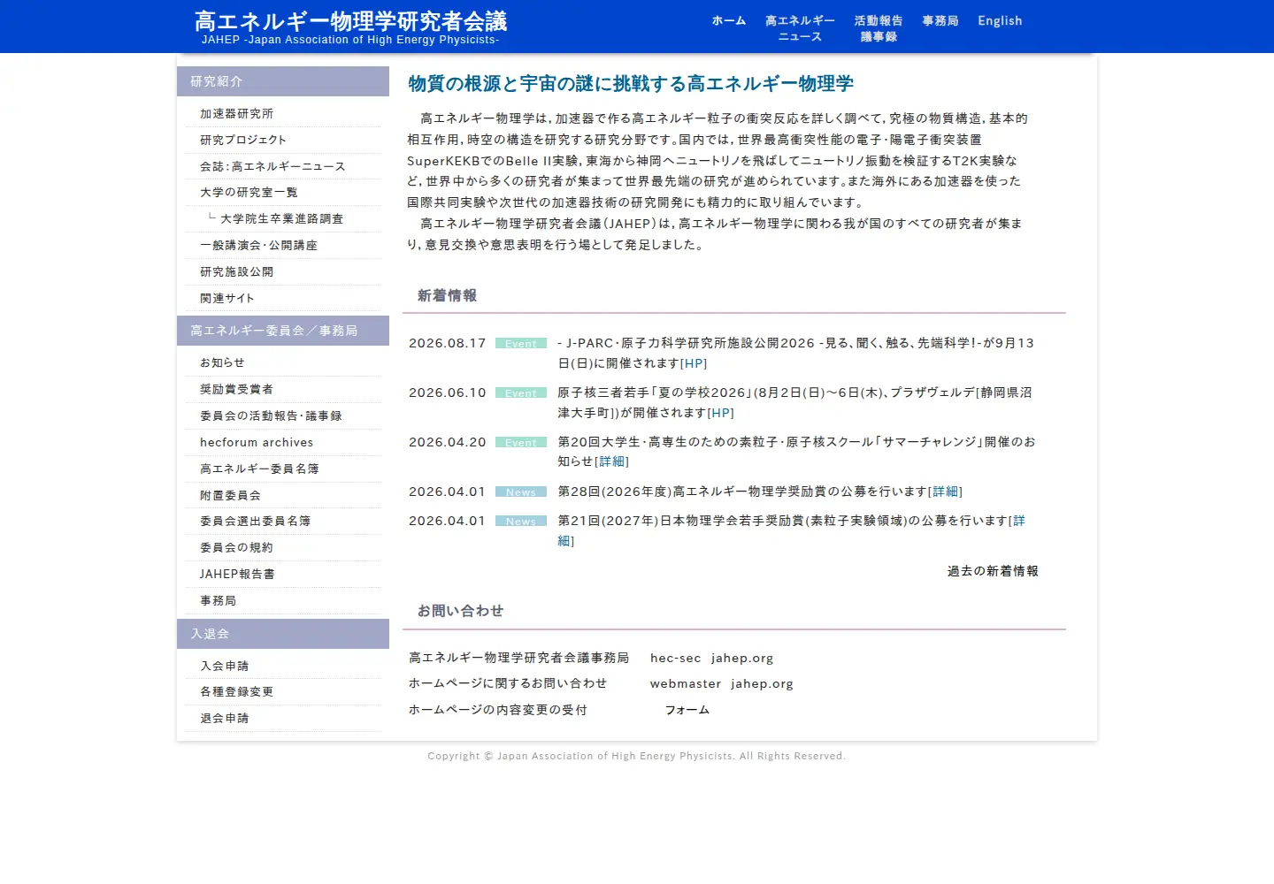Open the 高エネルギーニュース header menu item
The height and width of the screenshot is (884, 1274).
(x=800, y=28)
